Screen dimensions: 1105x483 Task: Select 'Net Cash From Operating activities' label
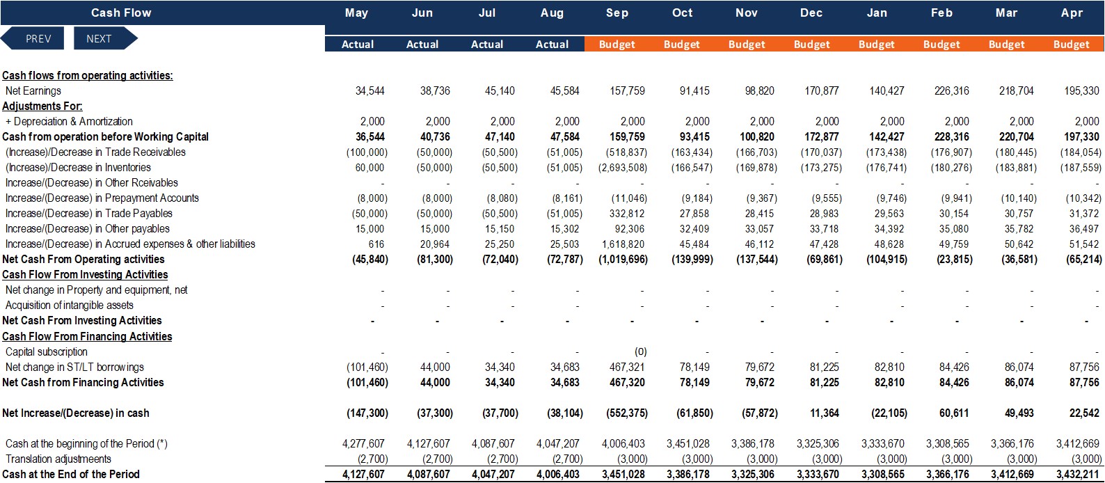[x=84, y=259]
